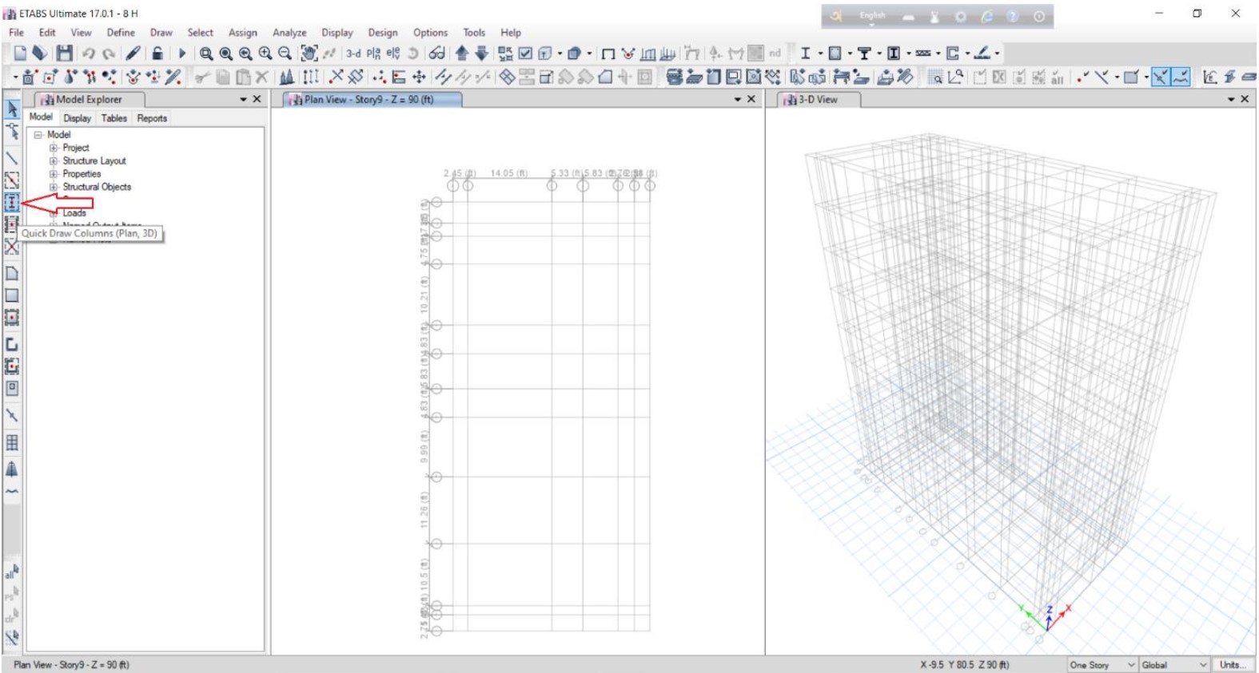
Task: Select the Quick Draw Columns tool
Action: point(12,203)
